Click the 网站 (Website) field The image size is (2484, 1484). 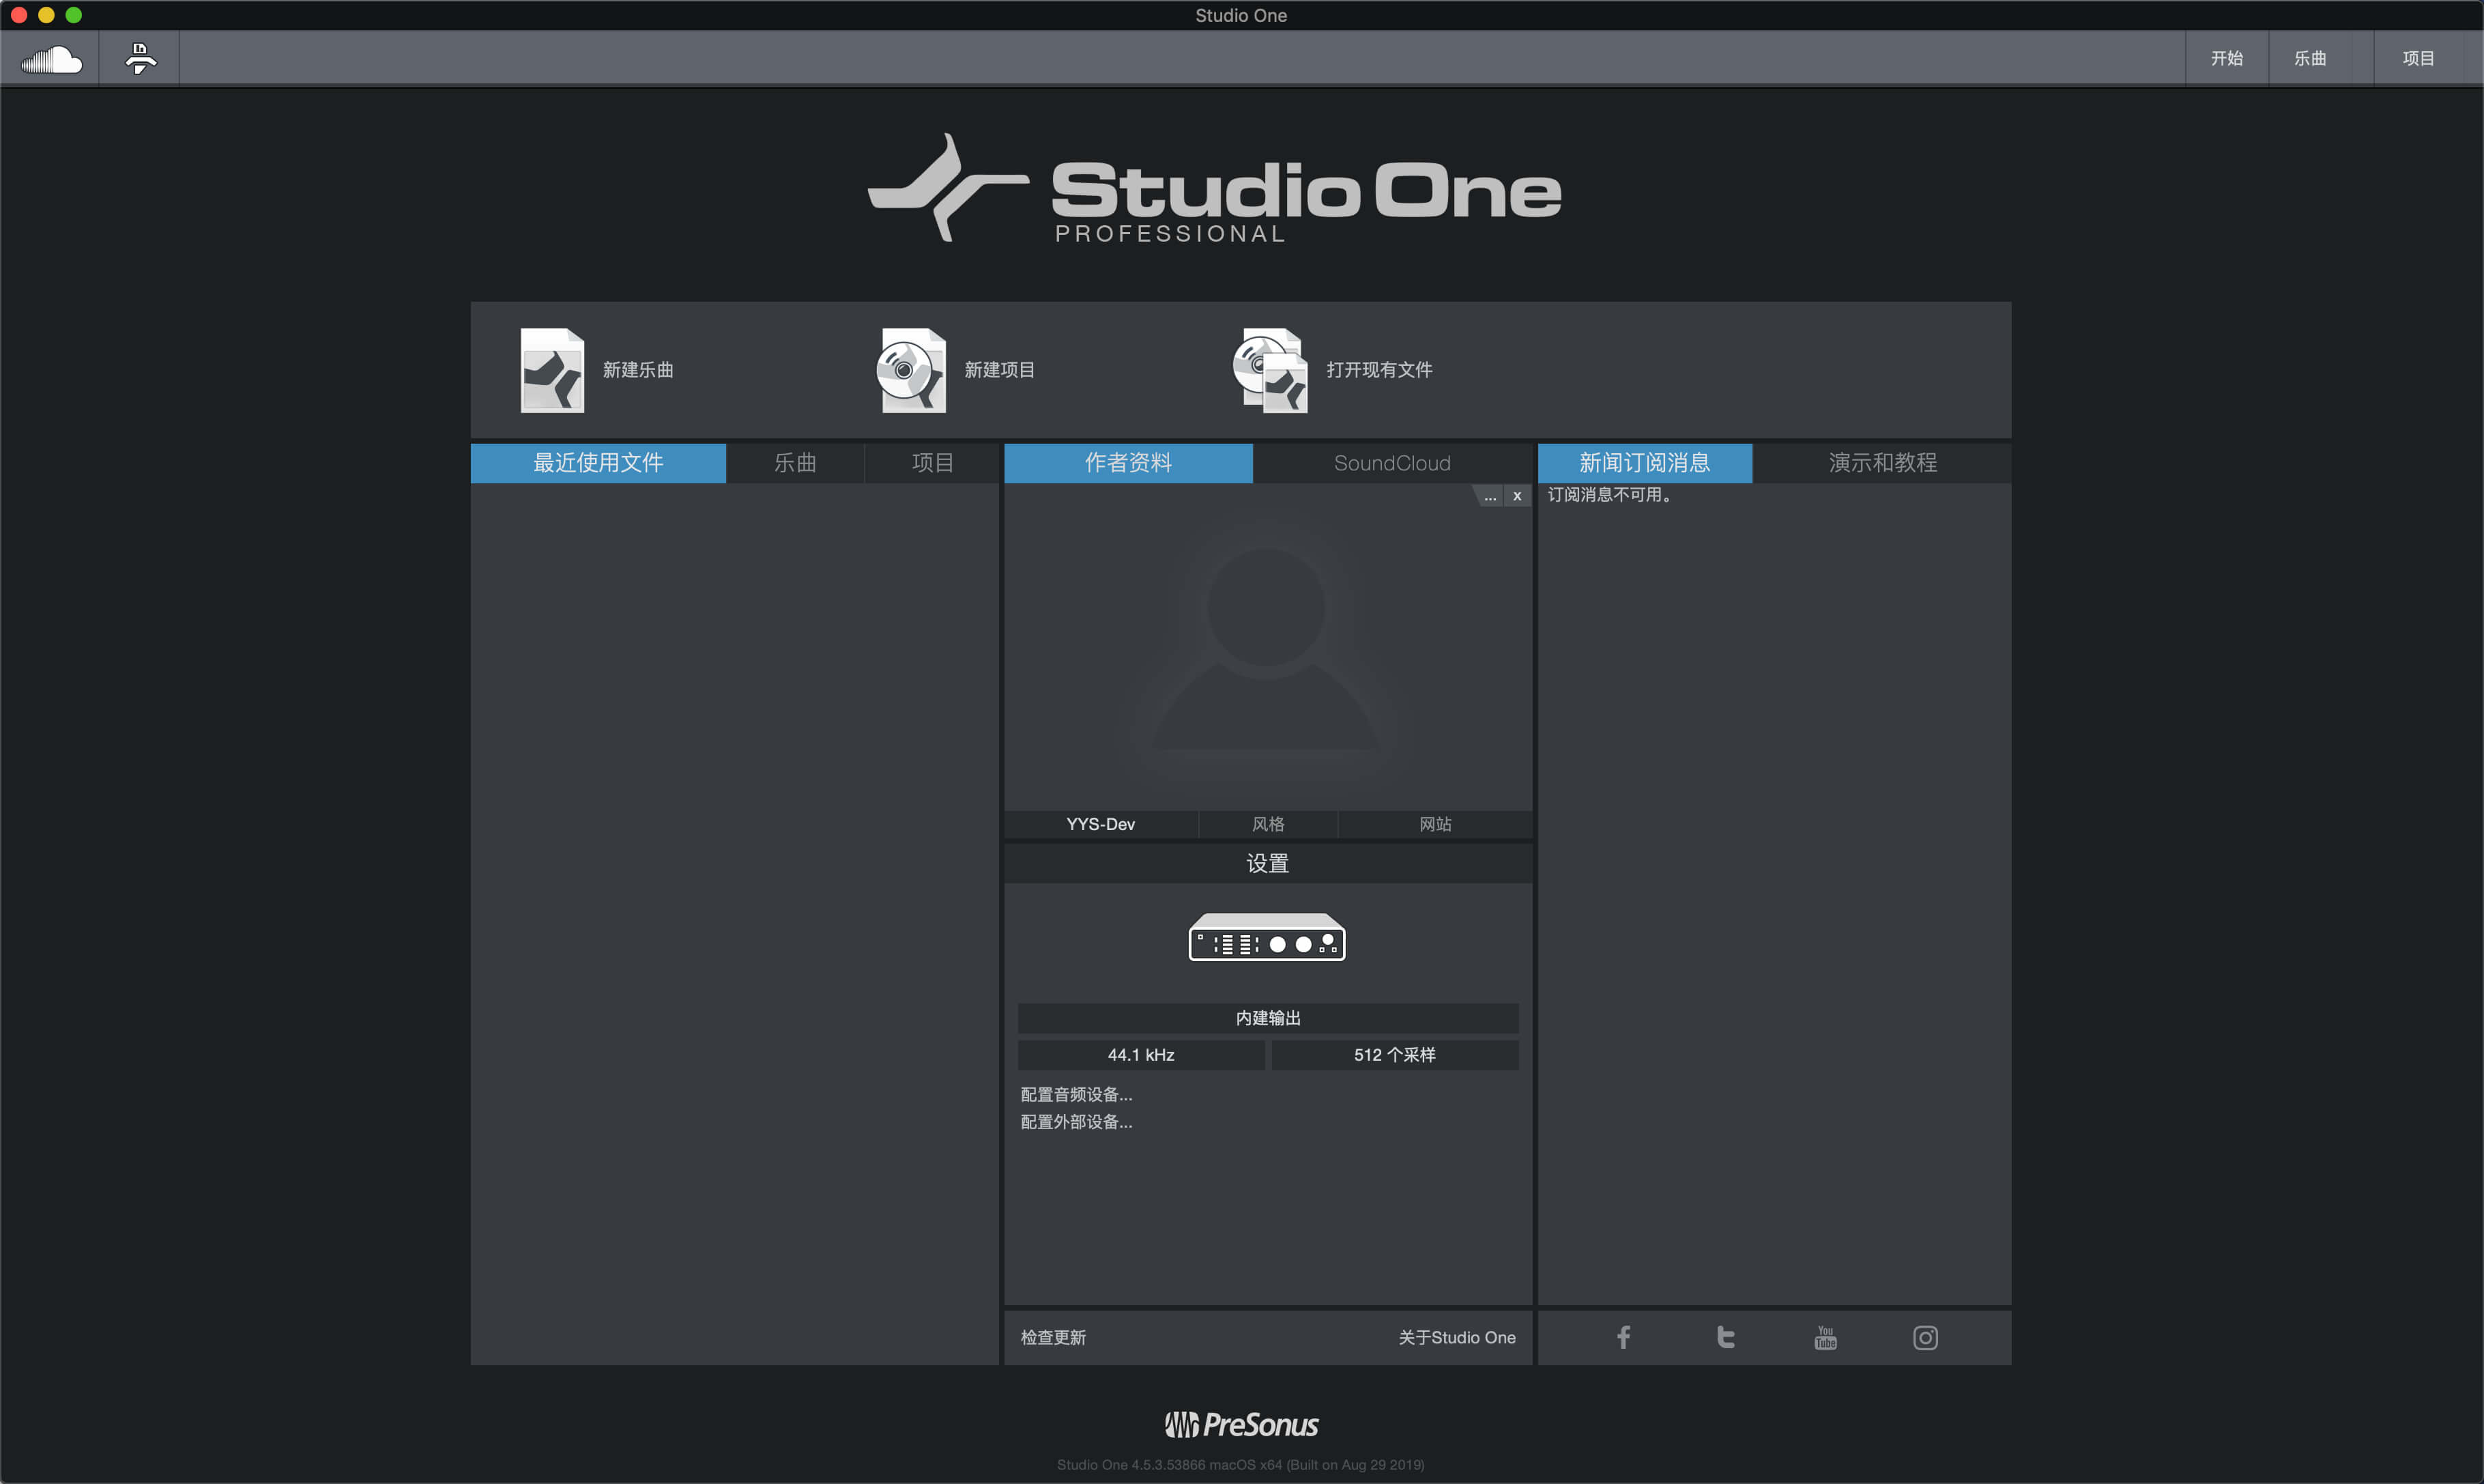tap(1434, 824)
